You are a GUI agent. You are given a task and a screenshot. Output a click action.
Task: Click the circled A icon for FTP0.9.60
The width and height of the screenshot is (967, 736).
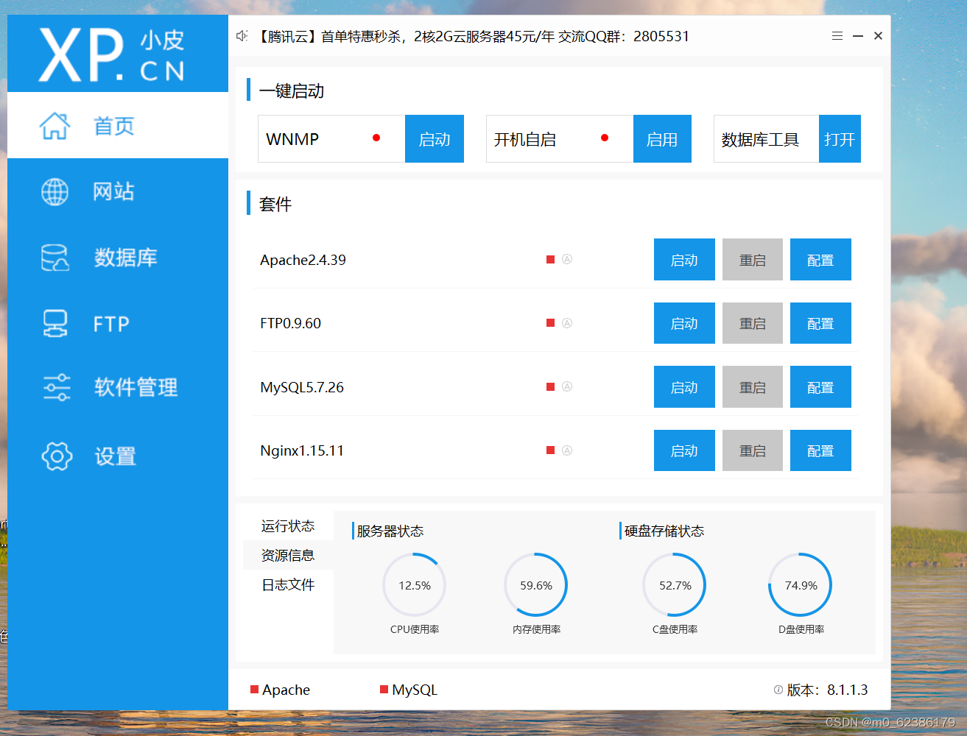(567, 323)
